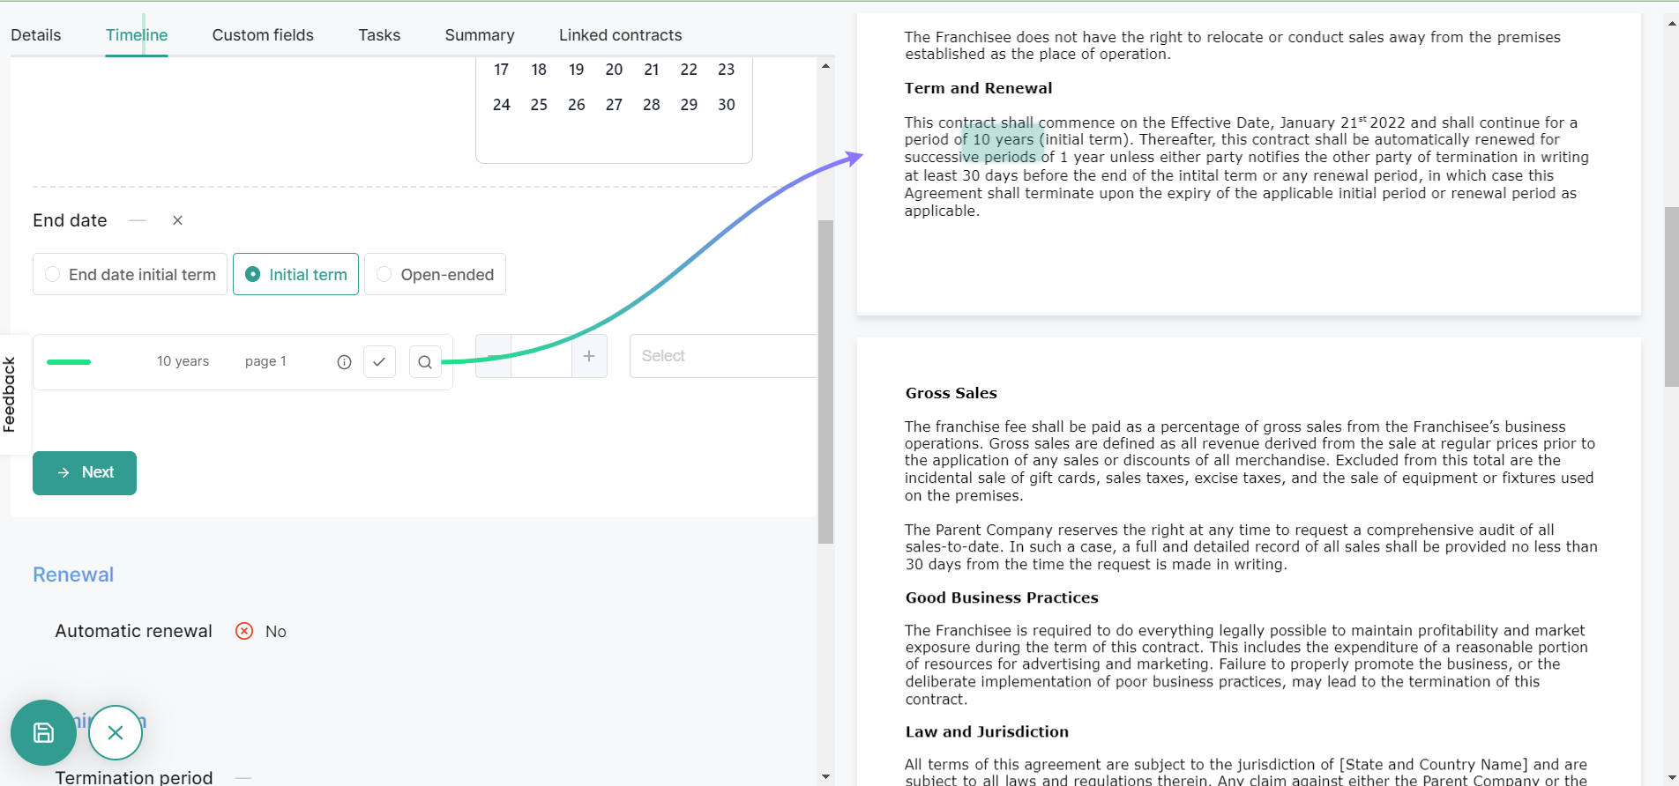The image size is (1679, 786).
Task: Click the document viewer scrollbar thumb
Action: click(1671, 297)
